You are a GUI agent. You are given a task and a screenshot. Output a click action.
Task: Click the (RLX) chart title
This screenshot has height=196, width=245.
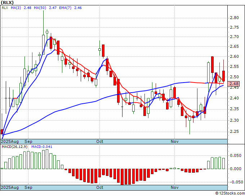pyautogui.click(x=7, y=3)
